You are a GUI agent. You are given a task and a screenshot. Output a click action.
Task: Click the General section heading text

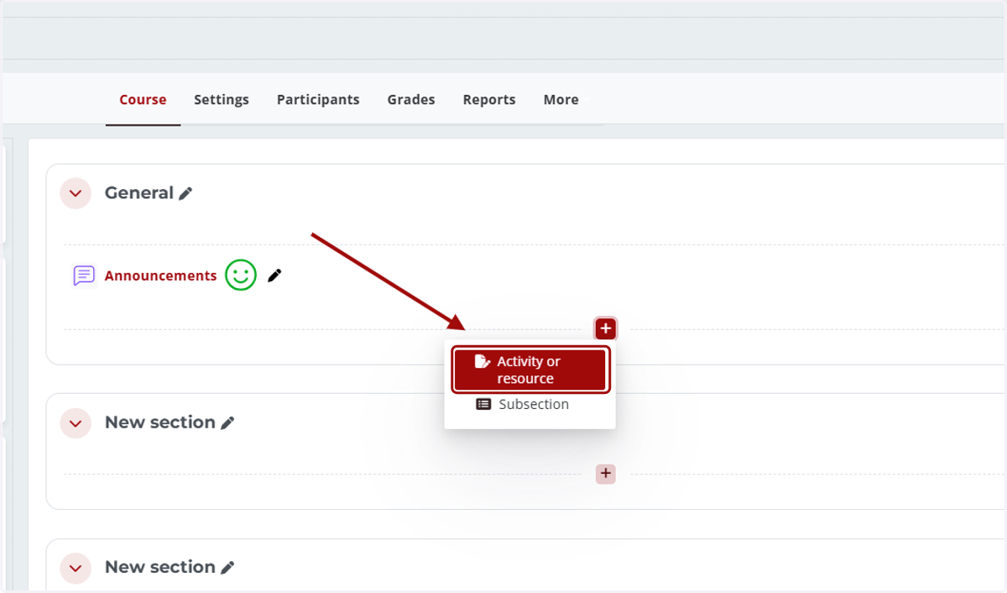[x=138, y=193]
